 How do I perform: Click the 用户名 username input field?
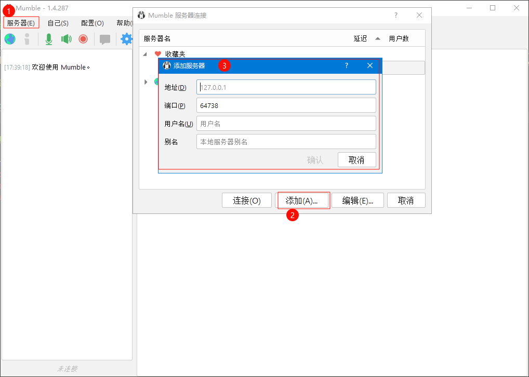[286, 124]
